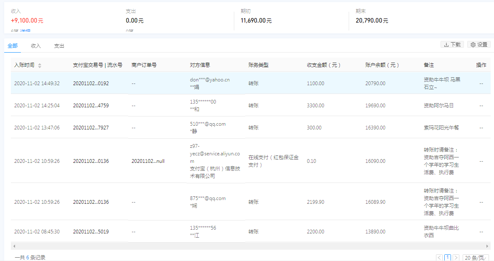Switch to the 支出 tab
This screenshot has height=261, width=494.
click(x=59, y=46)
